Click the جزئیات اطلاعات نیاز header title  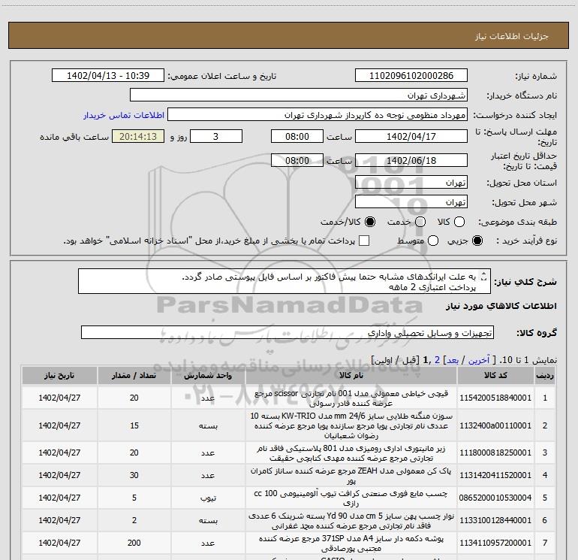click(x=511, y=36)
